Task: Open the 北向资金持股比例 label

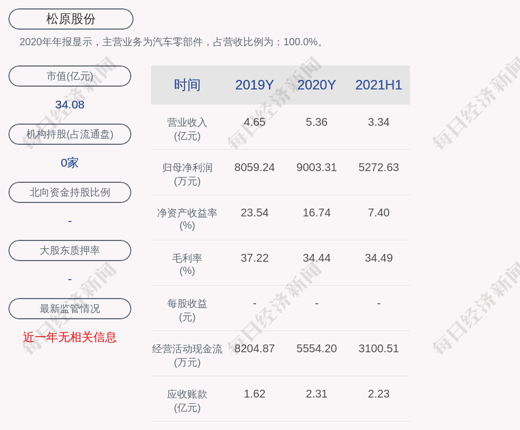Action: (70, 192)
